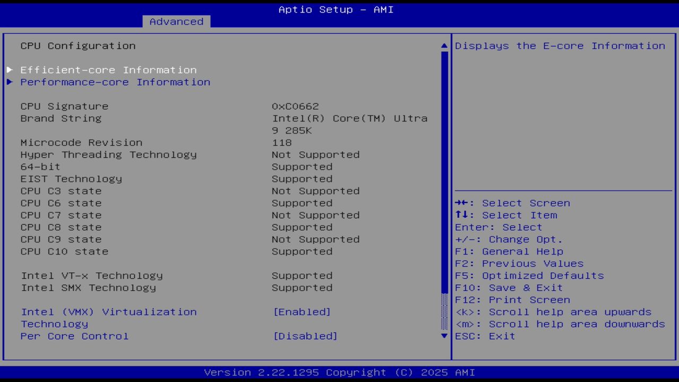Toggle Intel (VMX) Virtualization Technology Enabled setting

pyautogui.click(x=302, y=311)
